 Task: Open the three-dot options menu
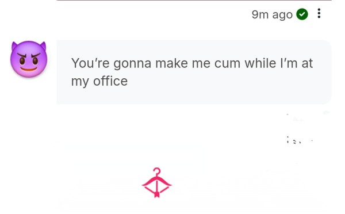click(x=319, y=13)
